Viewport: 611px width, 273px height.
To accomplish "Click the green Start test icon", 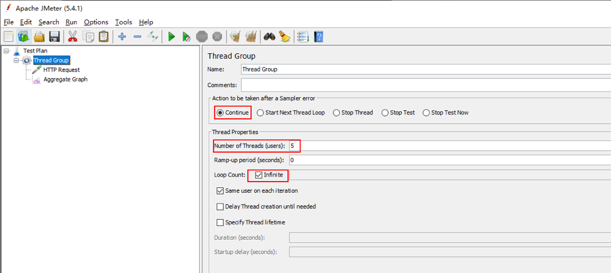I will point(172,37).
